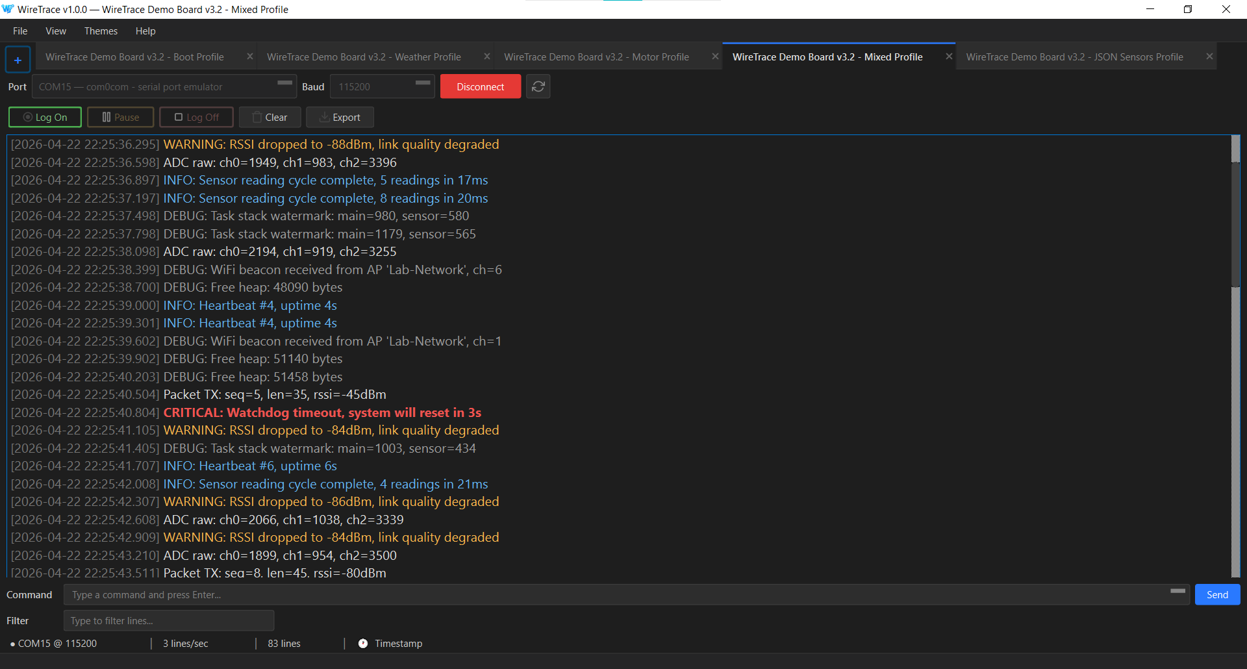Close the Weather Profile tab

[486, 57]
